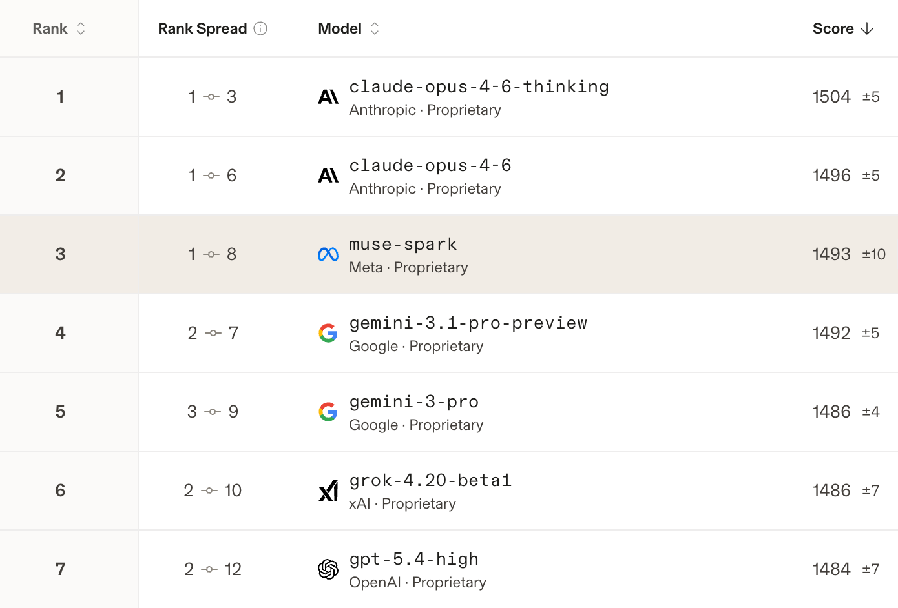Click the Score column header text
Image resolution: width=898 pixels, height=608 pixels.
tap(833, 28)
